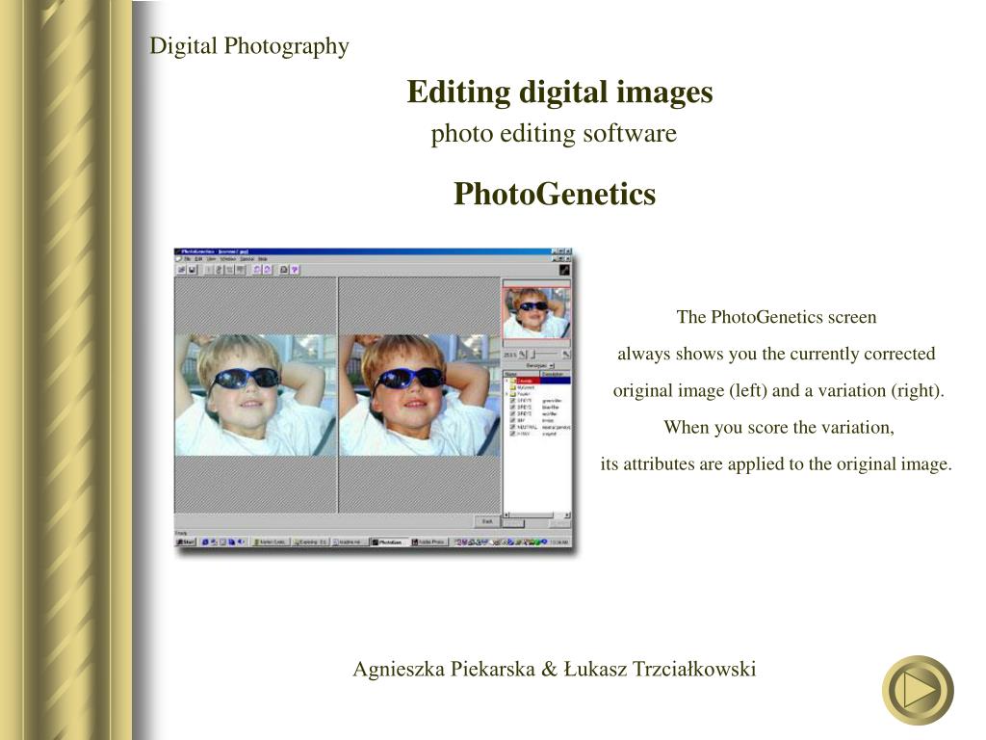Screen dimensions: 986x740
Task: Select the original image in the left pane
Action: tap(255, 394)
